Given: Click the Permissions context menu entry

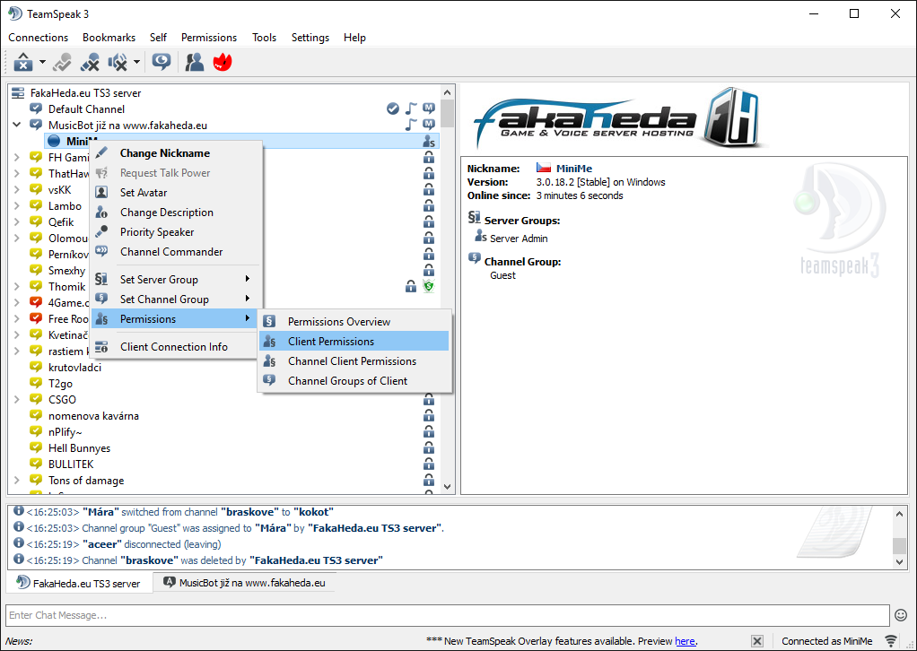Looking at the screenshot, I should 174,319.
